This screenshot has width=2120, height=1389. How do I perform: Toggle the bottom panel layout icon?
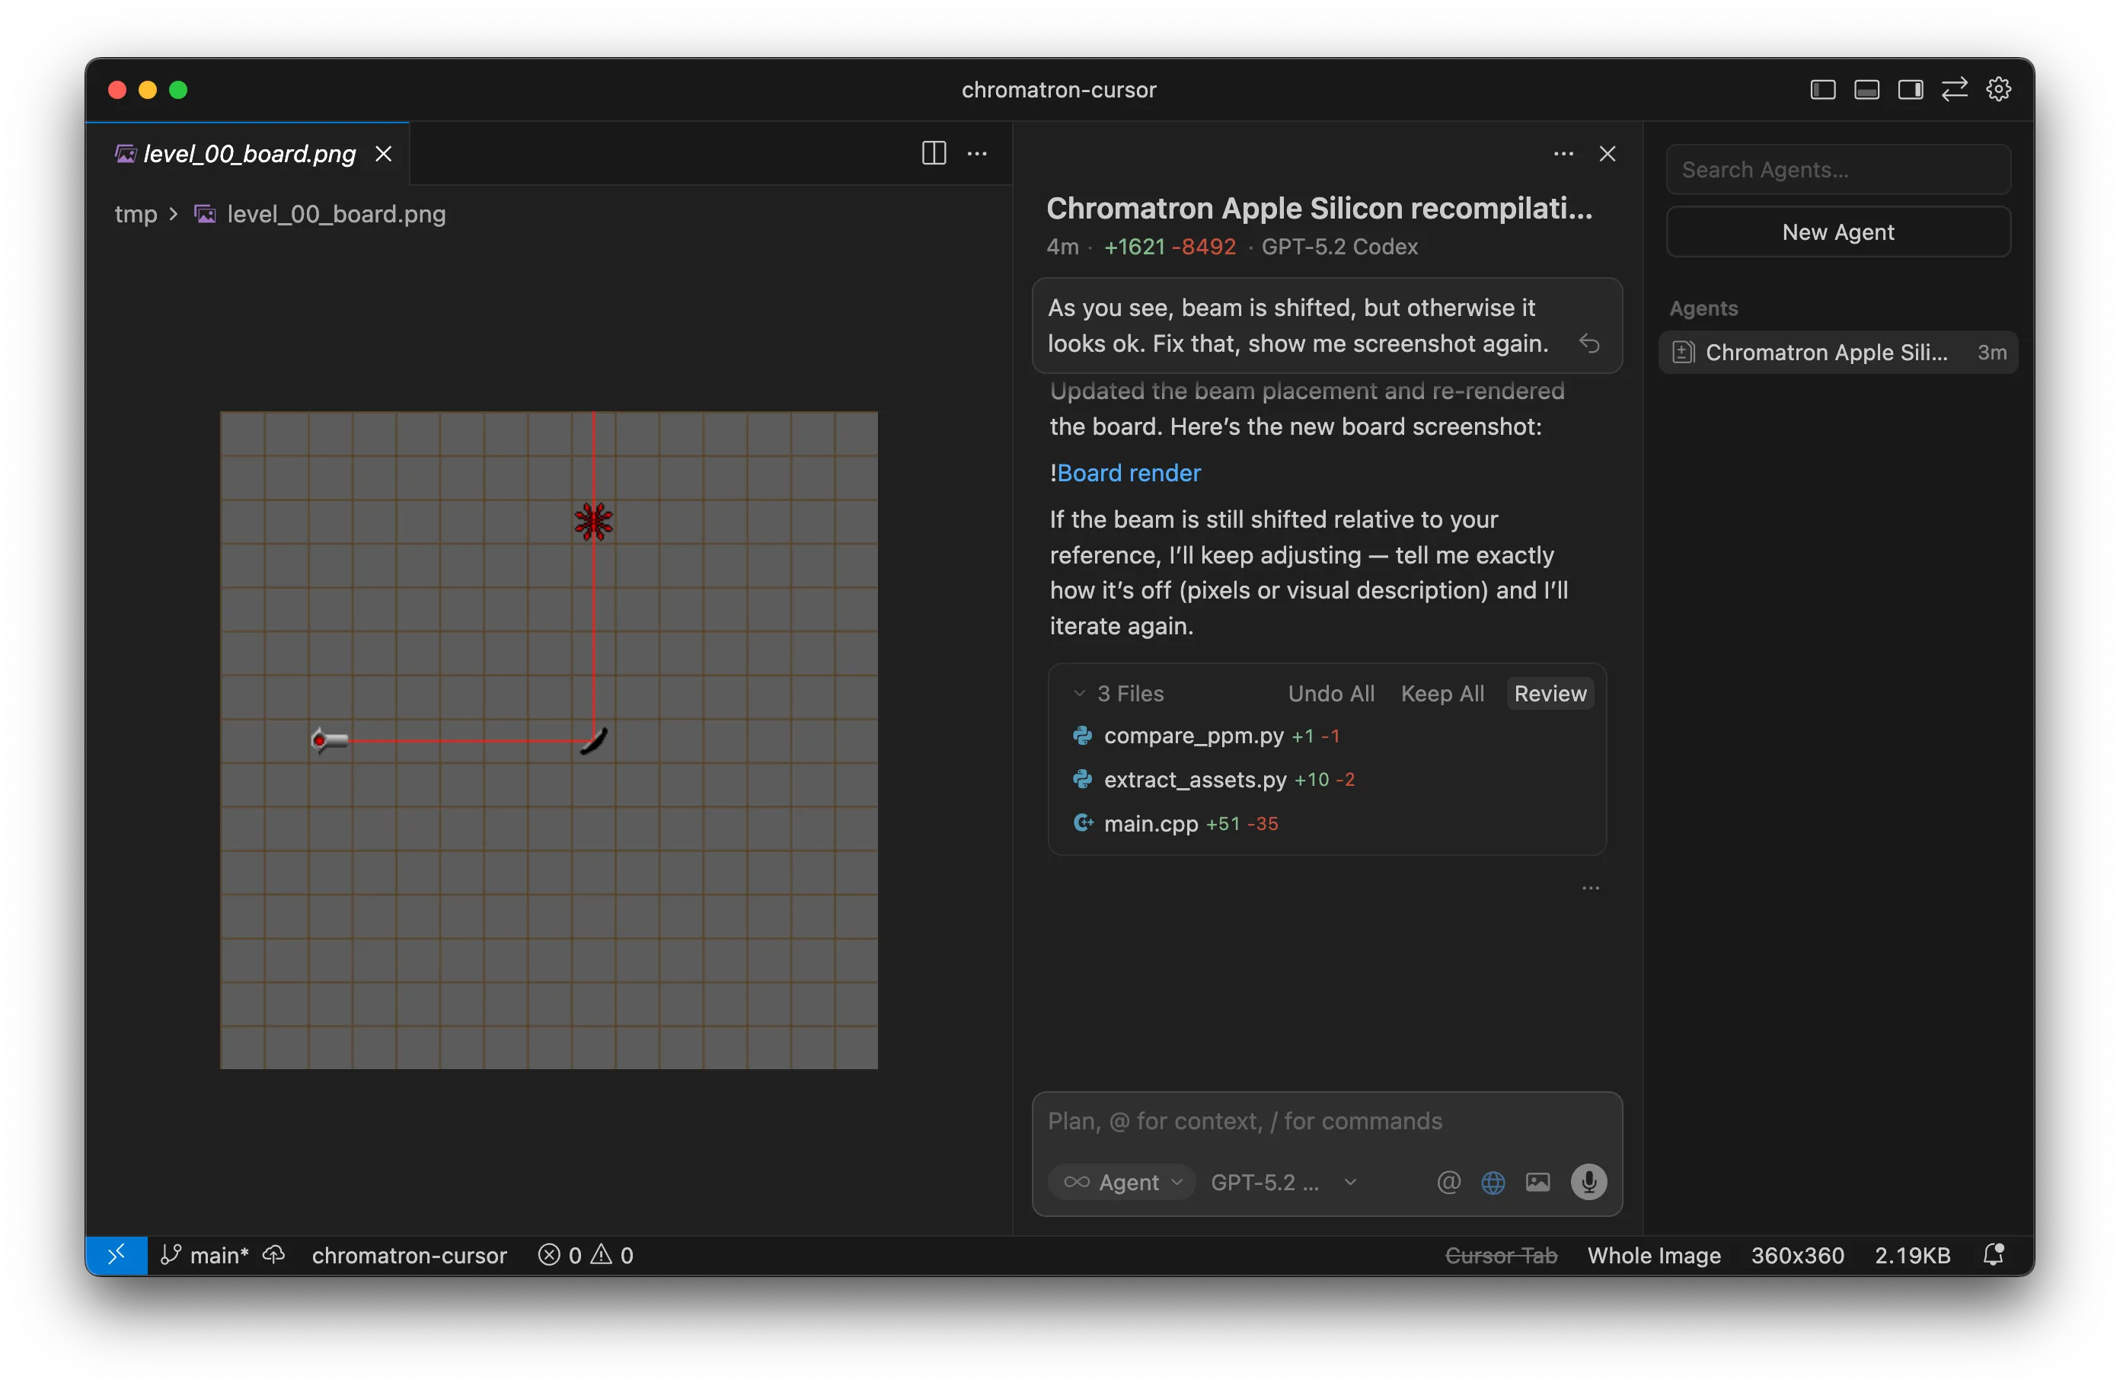(1866, 90)
